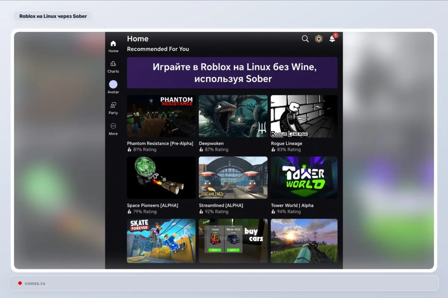Click the 87% Rating text
The height and width of the screenshot is (298, 448).
[x=217, y=149]
